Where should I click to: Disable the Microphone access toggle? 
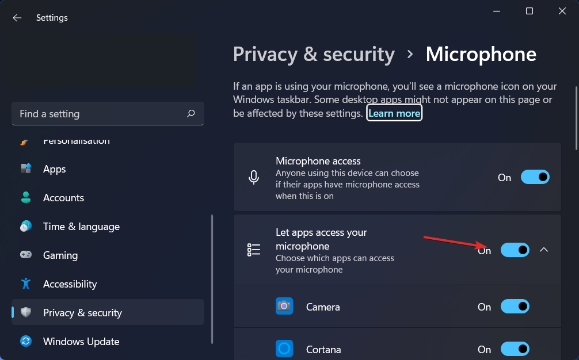[x=535, y=177]
